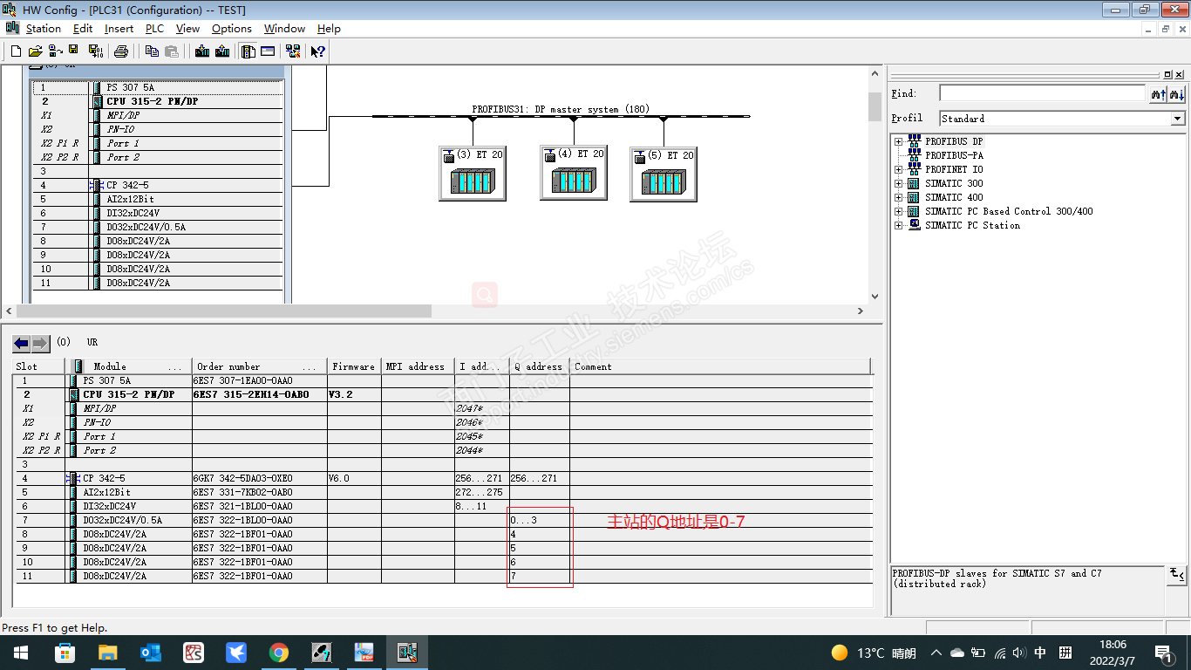Image resolution: width=1191 pixels, height=670 pixels.
Task: Click the Save and Compile icon
Action: point(95,51)
